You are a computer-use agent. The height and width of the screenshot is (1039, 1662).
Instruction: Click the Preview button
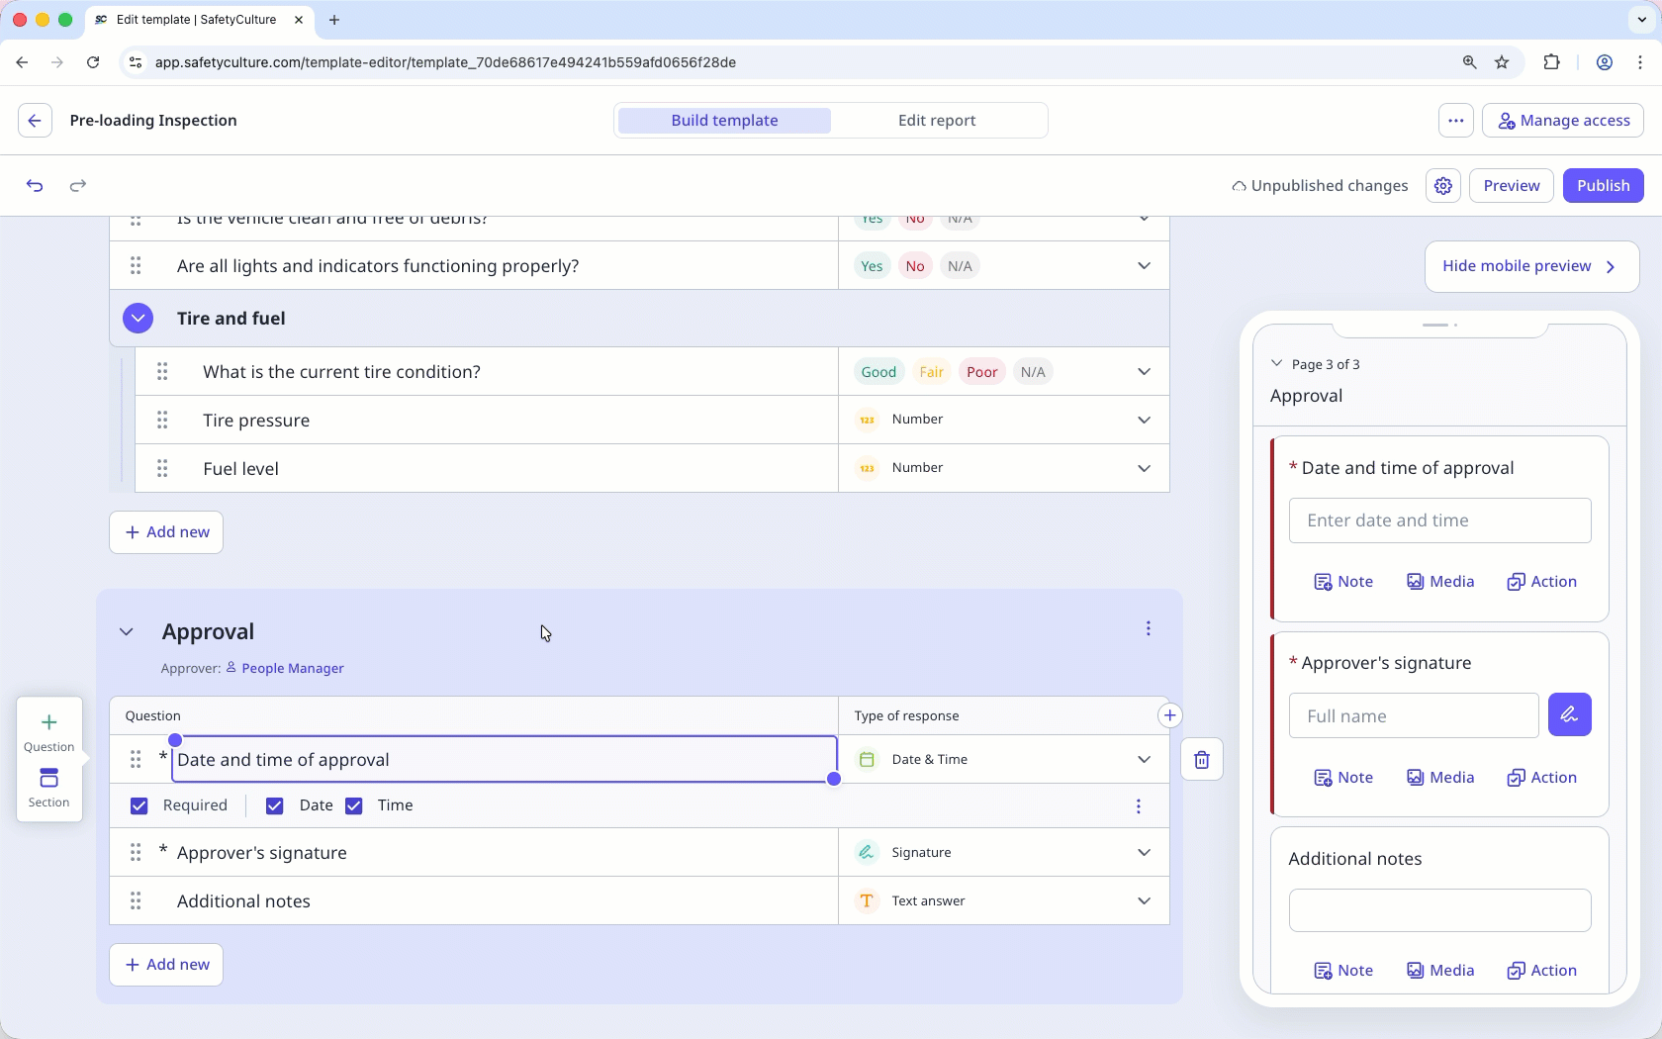(x=1511, y=186)
